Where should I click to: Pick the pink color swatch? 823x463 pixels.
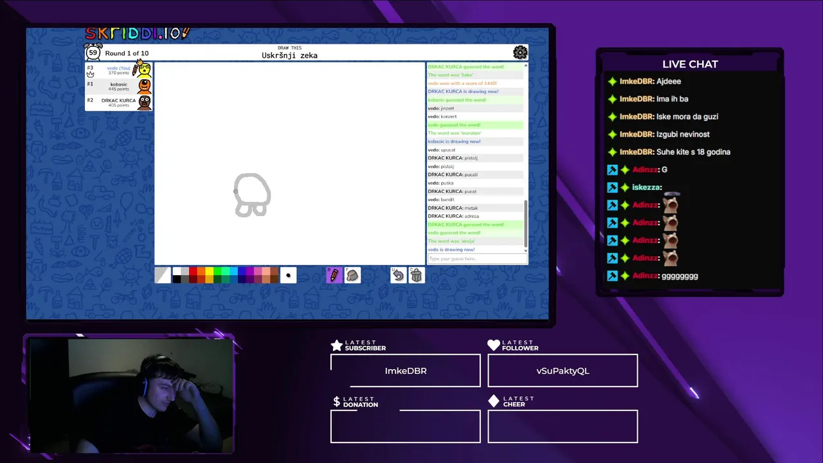point(258,271)
